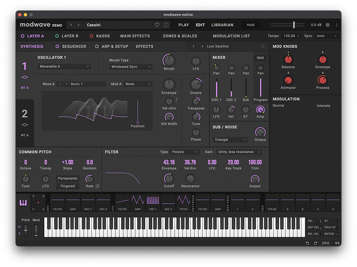Open the three-dot options menu

tap(337, 25)
